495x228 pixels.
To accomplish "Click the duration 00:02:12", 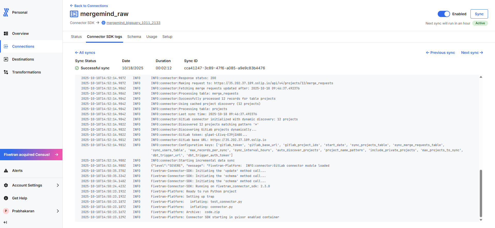I will (164, 68).
